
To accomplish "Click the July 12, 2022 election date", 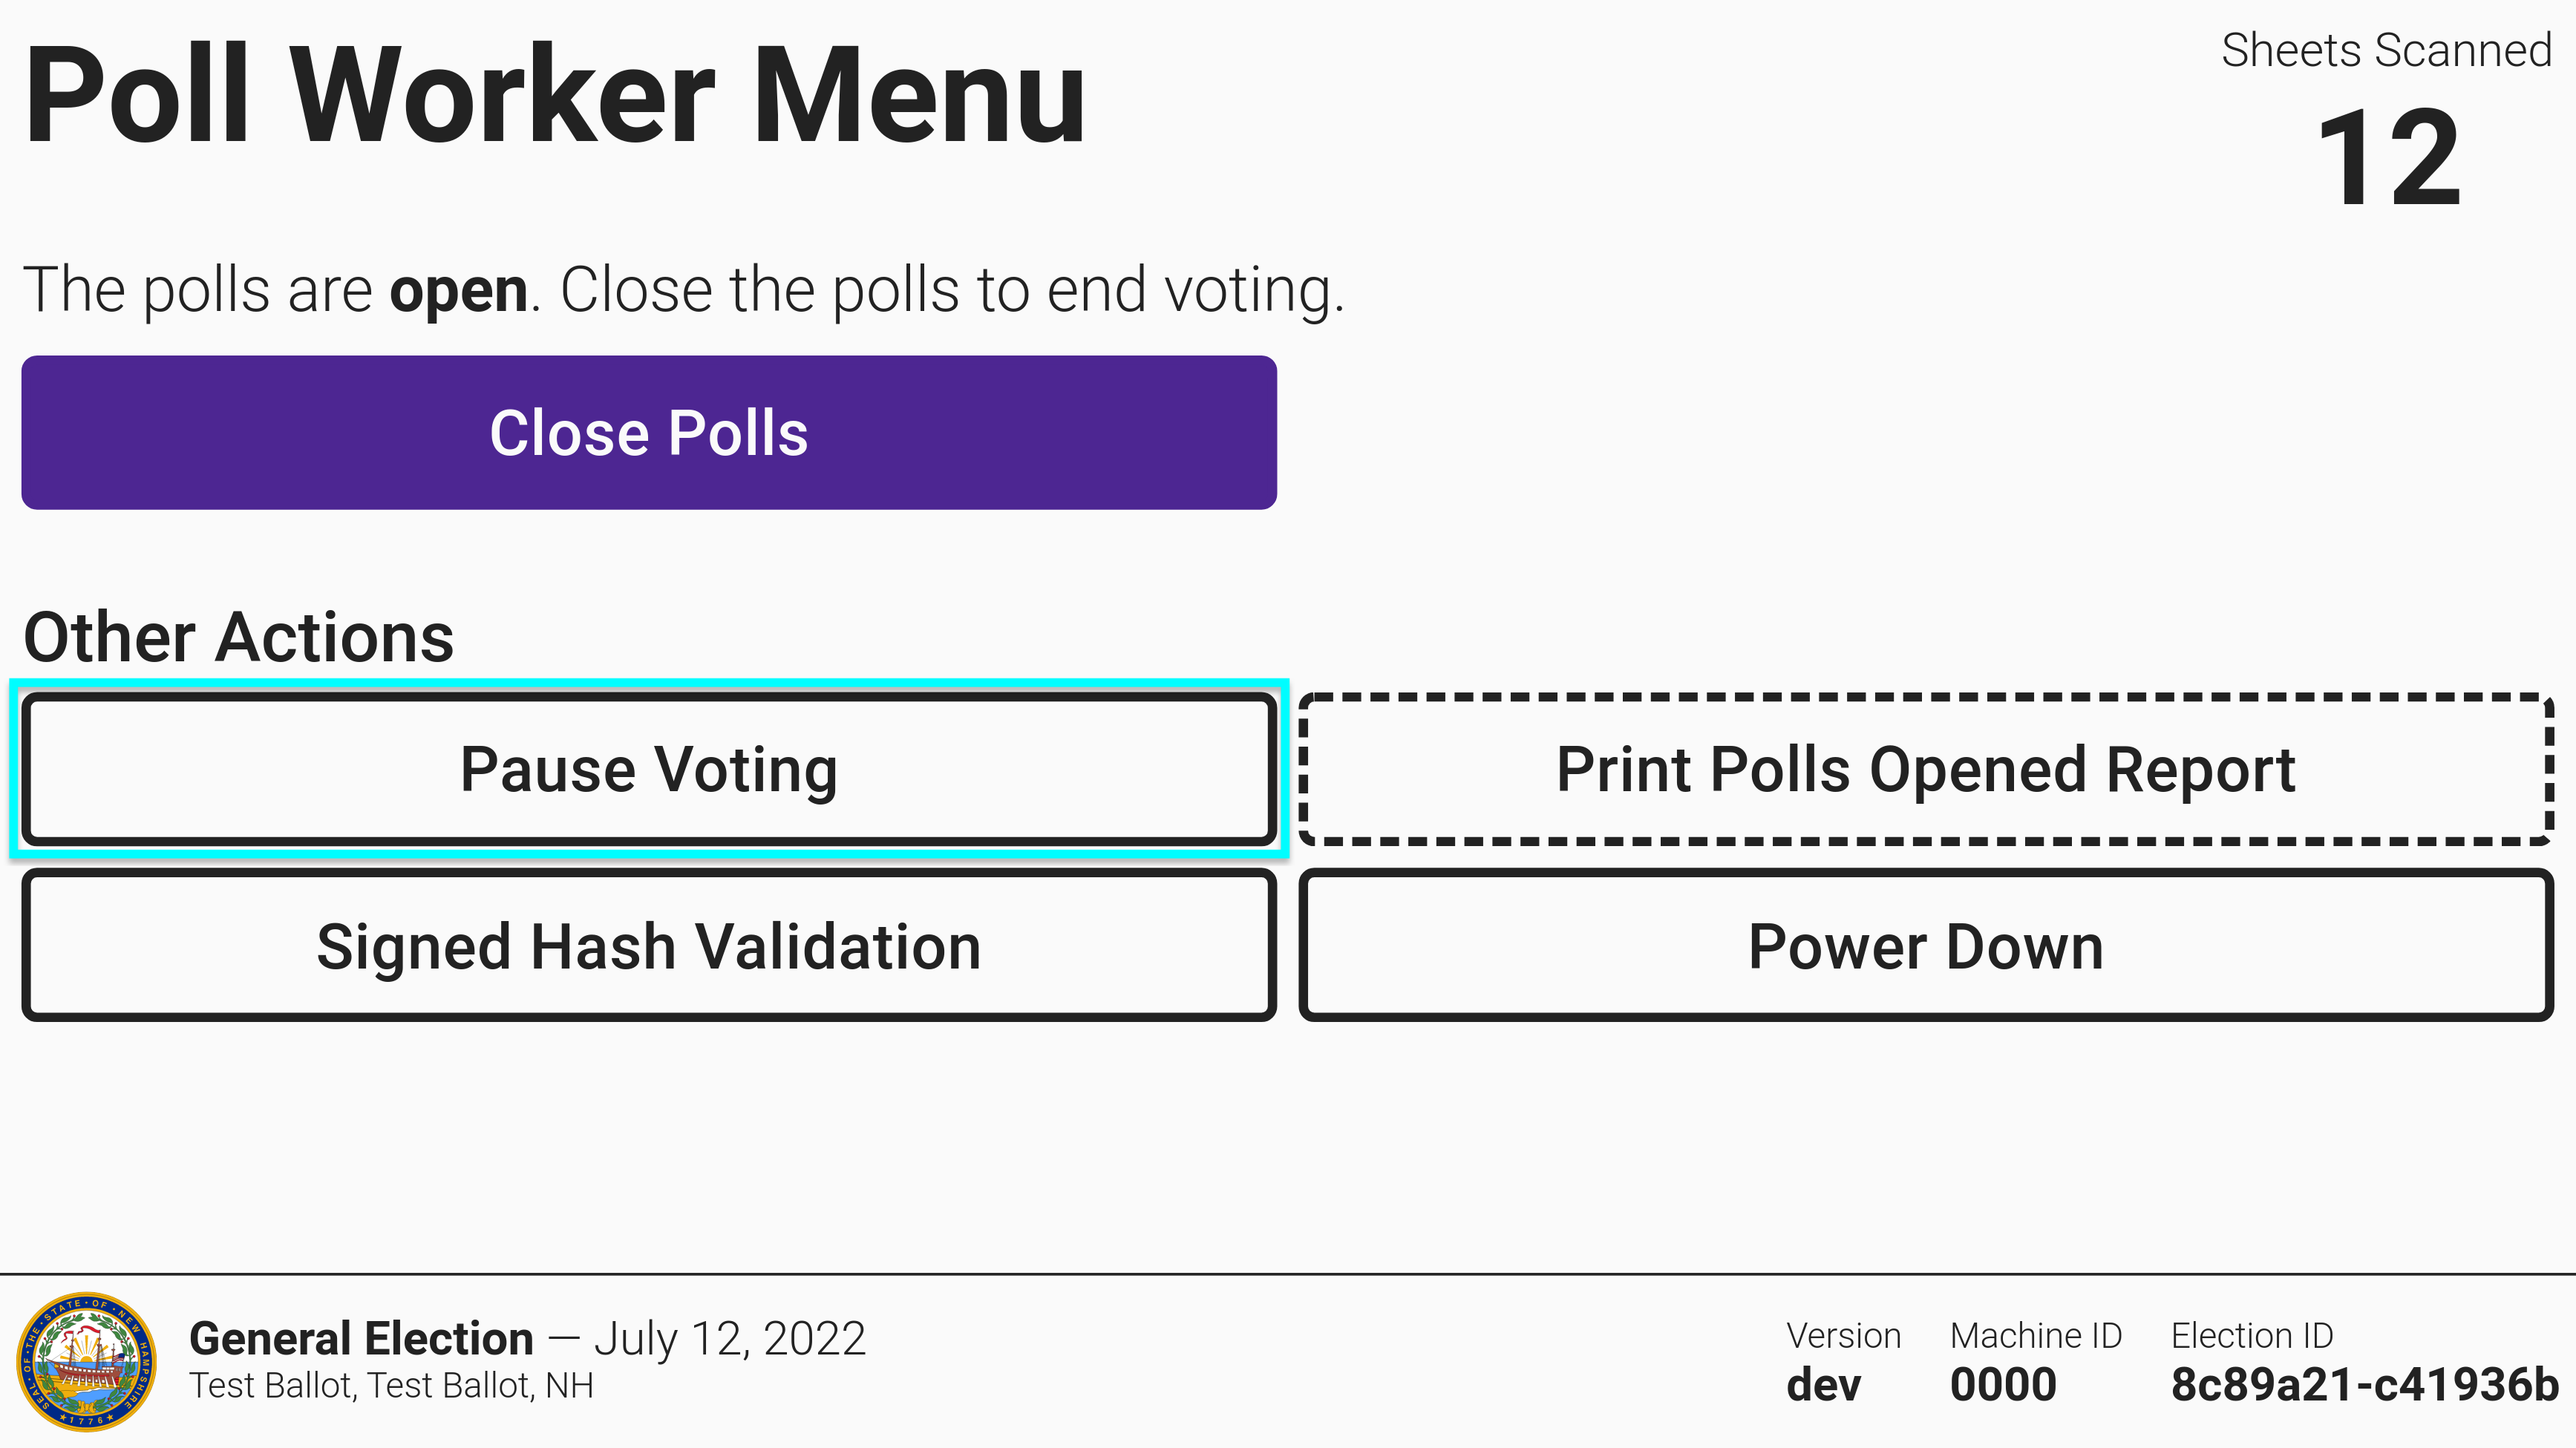I will (730, 1338).
